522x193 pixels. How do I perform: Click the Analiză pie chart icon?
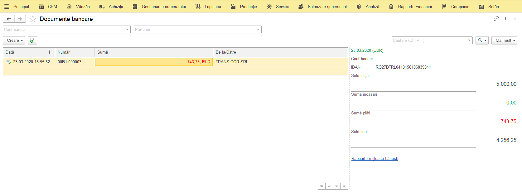coord(359,7)
